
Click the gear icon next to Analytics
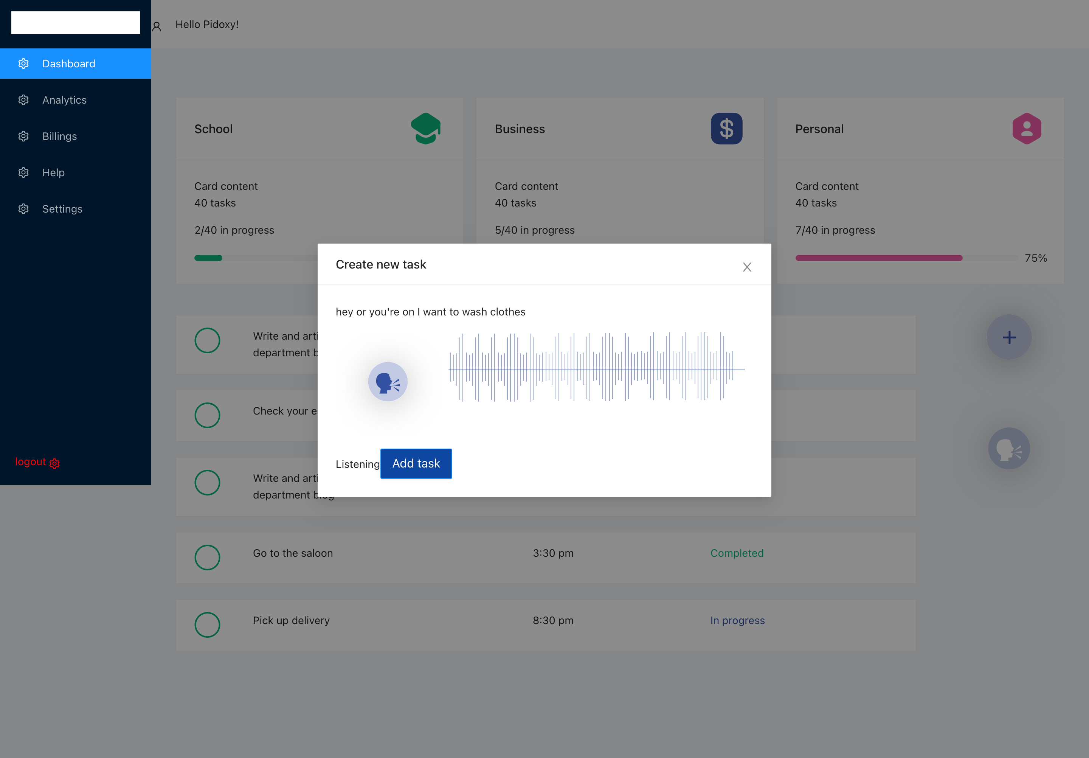[x=24, y=100]
